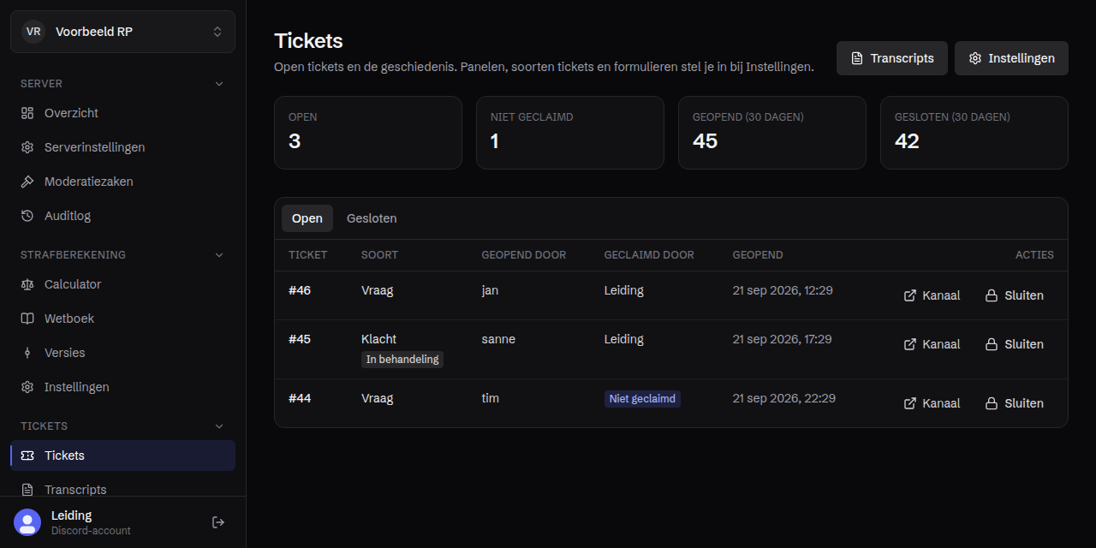This screenshot has height=548, width=1096.
Task: Open the Auditlog page
Action: click(122, 216)
